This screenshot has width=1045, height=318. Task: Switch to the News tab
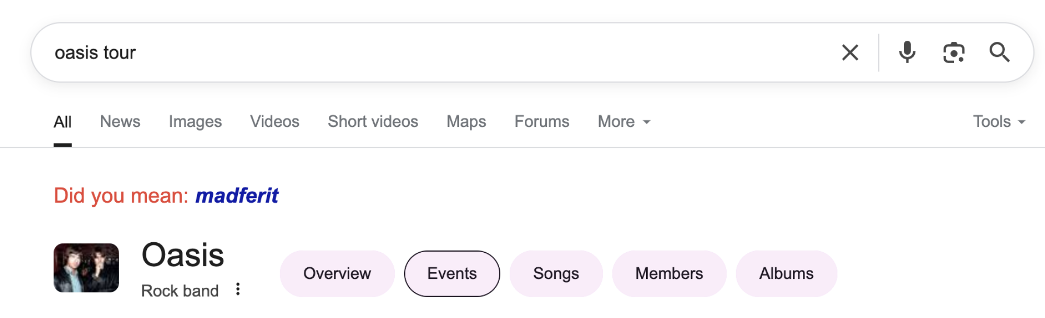[120, 122]
